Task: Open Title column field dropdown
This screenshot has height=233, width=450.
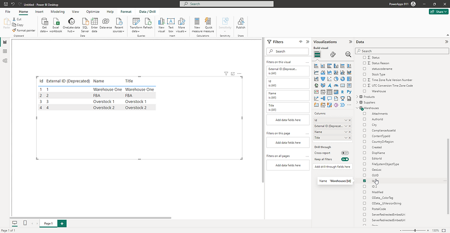Action: 346,138
